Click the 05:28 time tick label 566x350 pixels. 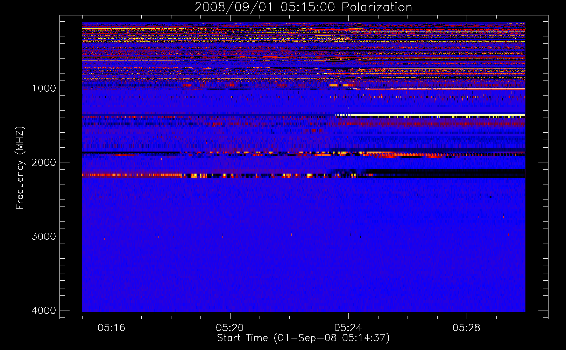click(x=466, y=328)
